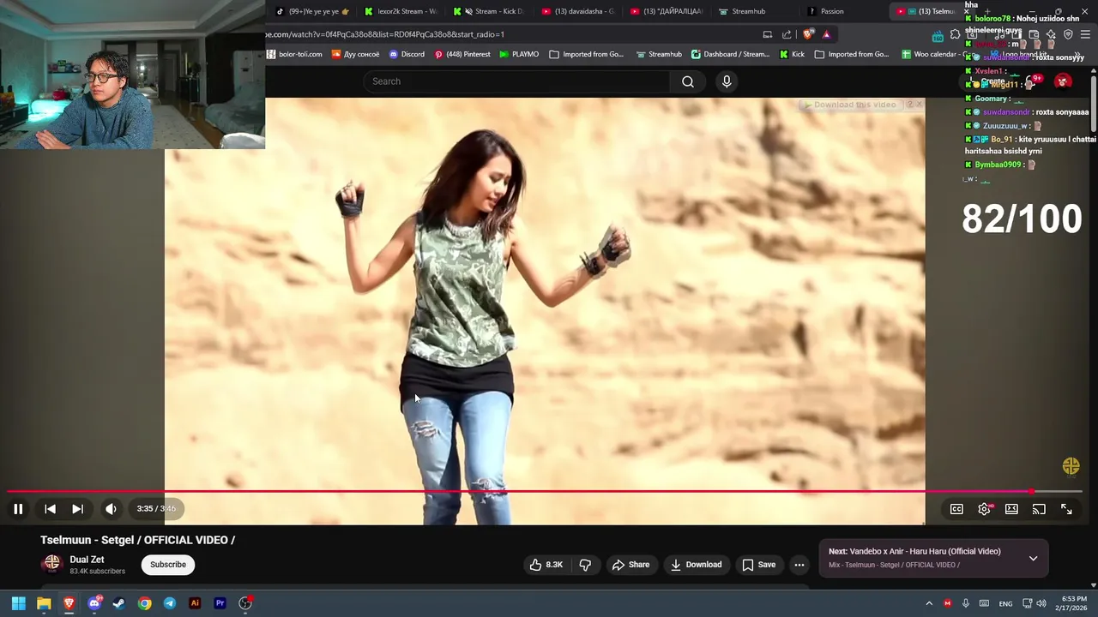Viewport: 1098px width, 617px height.
Task: Open the first Imported from Go... bookmark folder
Action: tap(587, 54)
